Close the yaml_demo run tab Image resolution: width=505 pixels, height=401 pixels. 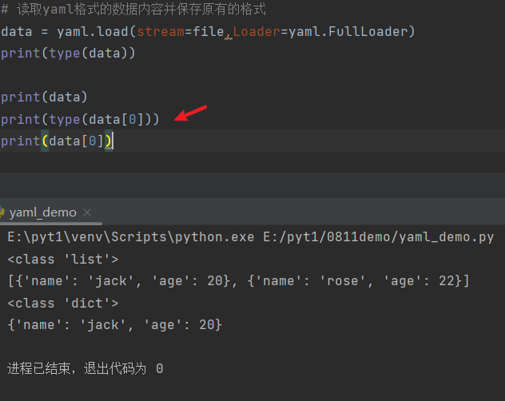pyautogui.click(x=88, y=212)
